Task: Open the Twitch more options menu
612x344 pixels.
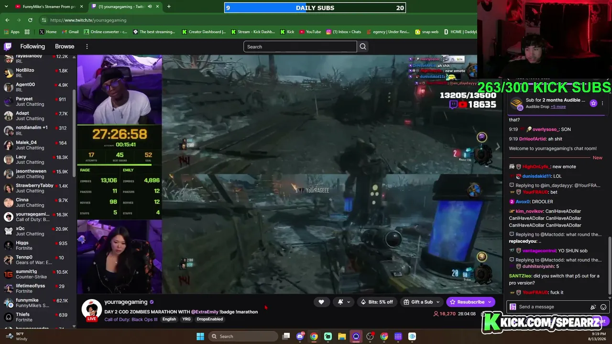Action: coord(87,46)
